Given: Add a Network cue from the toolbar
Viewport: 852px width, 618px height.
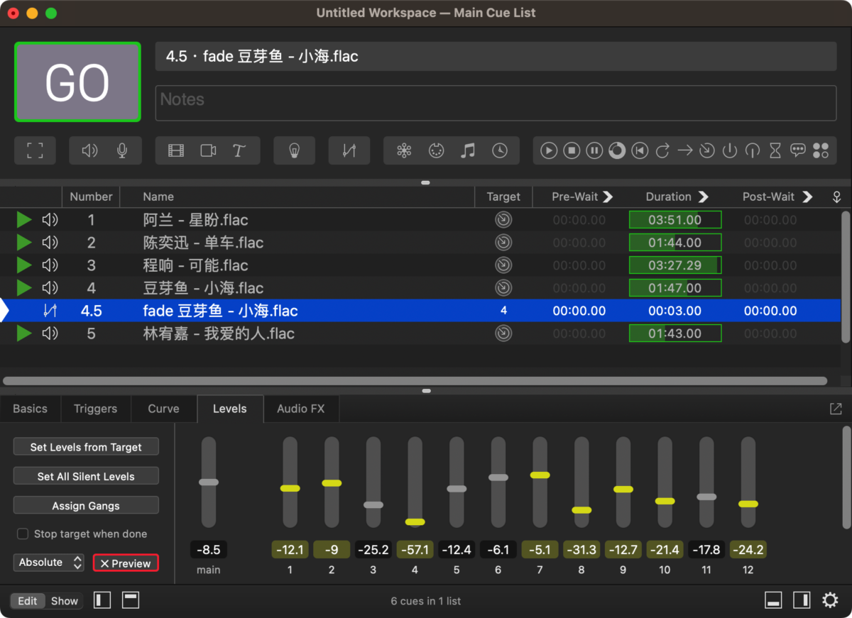Looking at the screenshot, I should (x=404, y=150).
